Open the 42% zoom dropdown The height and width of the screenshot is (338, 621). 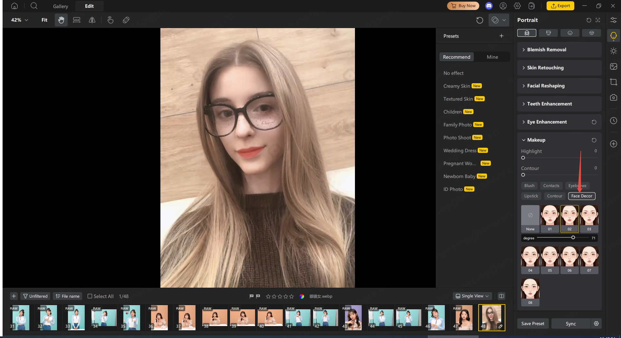(x=20, y=20)
